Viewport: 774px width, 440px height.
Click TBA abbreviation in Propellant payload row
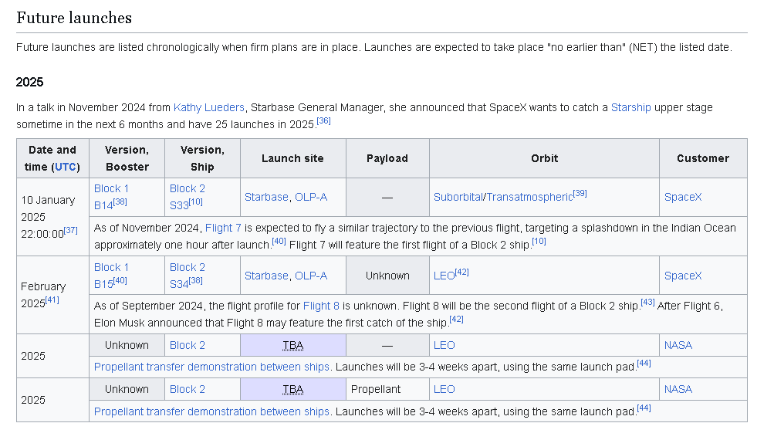[x=293, y=390]
